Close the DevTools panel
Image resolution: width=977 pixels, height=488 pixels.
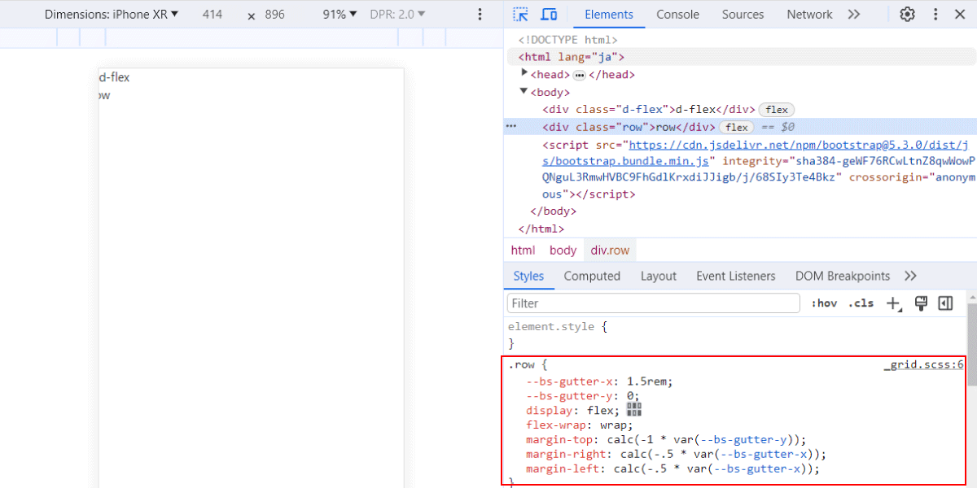[960, 15]
